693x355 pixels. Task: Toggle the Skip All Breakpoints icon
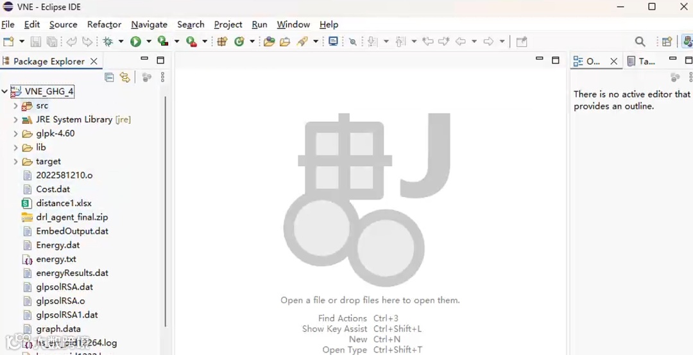tap(353, 42)
